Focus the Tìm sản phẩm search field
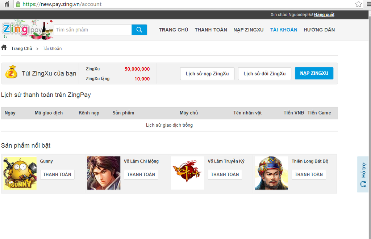The image size is (371, 239). point(93,30)
